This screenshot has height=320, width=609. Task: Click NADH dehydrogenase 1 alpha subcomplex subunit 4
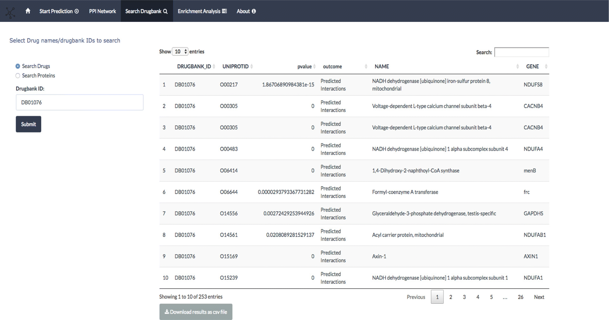click(440, 149)
